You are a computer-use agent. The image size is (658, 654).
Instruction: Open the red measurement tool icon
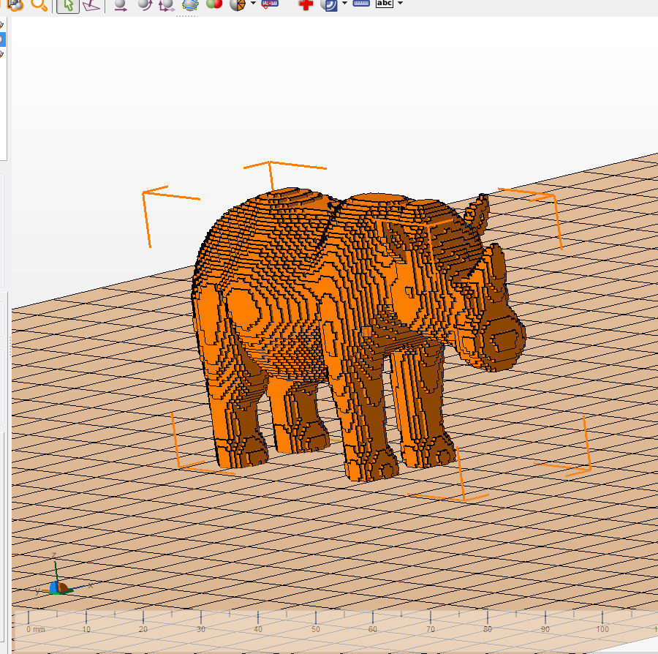click(270, 4)
